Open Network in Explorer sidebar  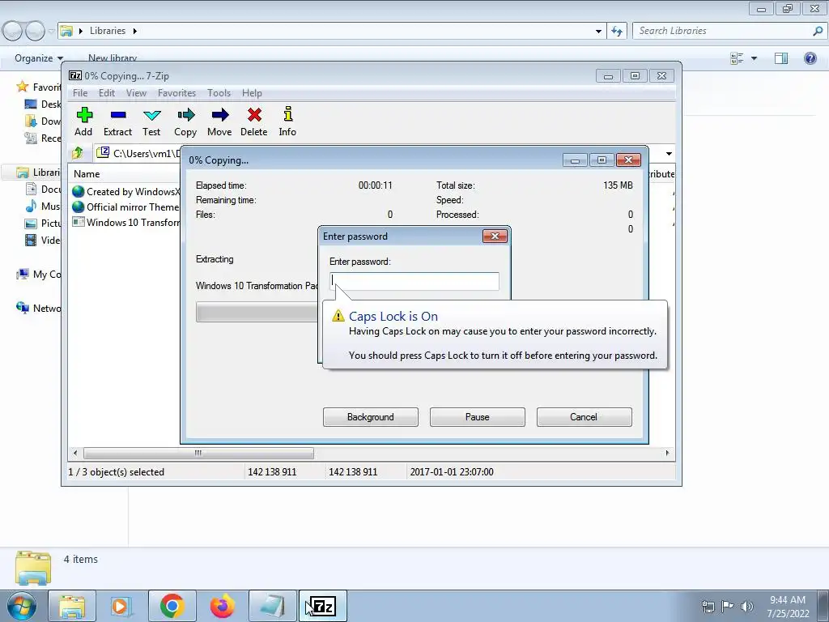pos(39,308)
